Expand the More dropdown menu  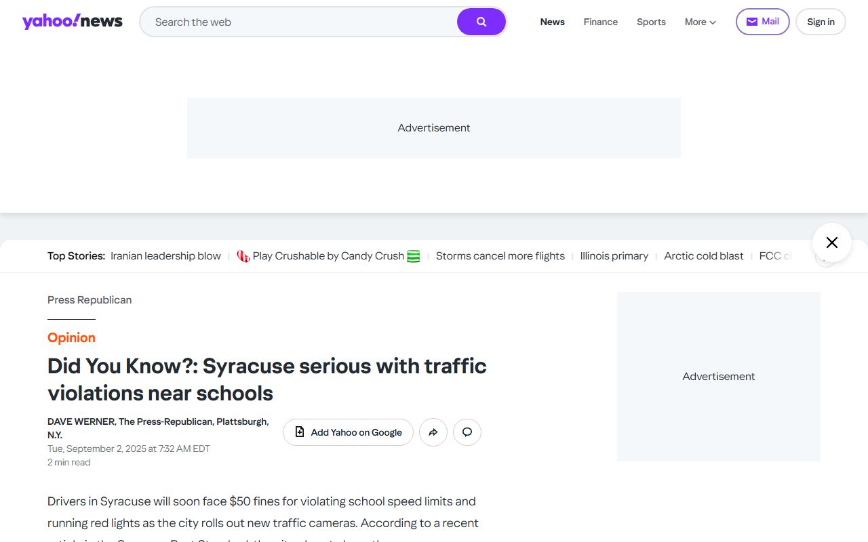701,22
